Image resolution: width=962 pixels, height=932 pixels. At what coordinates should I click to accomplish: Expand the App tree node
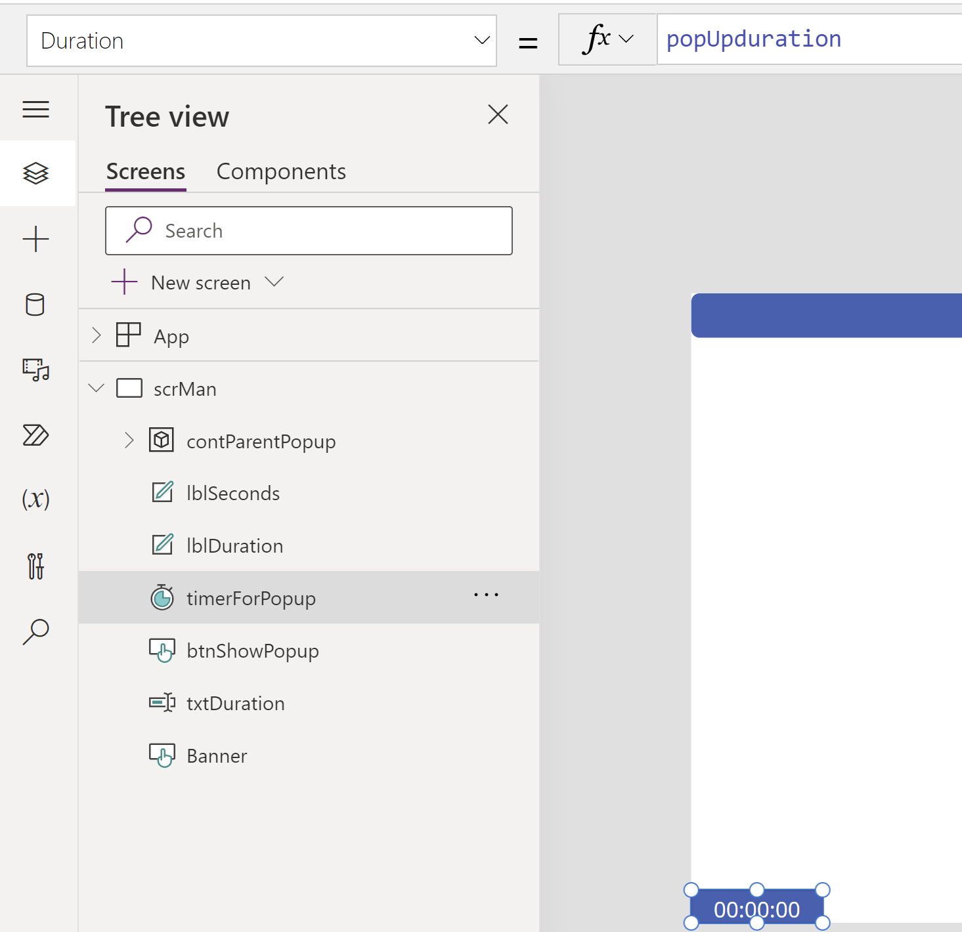pos(97,335)
